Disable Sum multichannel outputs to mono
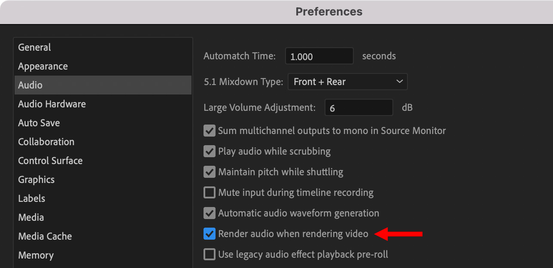The height and width of the screenshot is (268, 553). pos(210,131)
